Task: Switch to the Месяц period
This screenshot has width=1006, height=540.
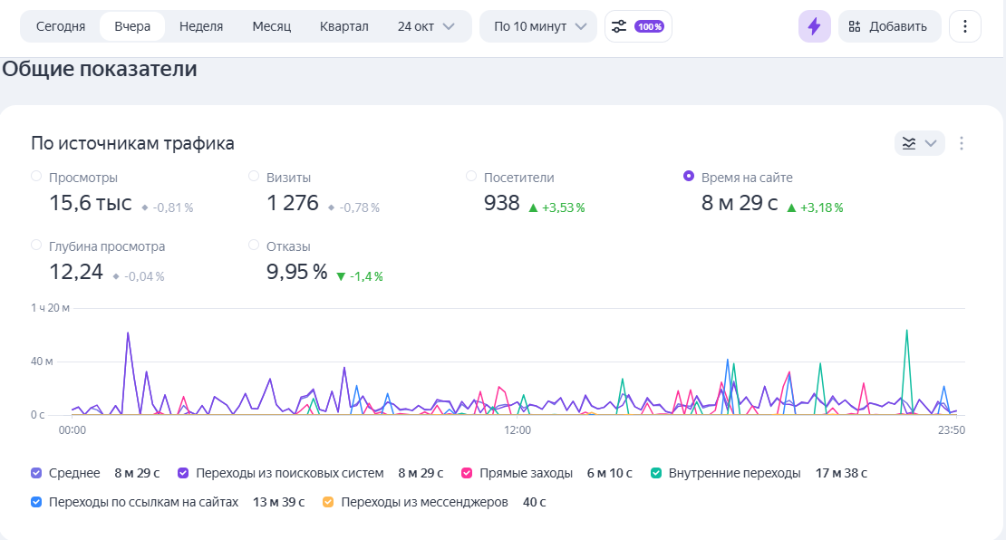Action: coord(271,26)
